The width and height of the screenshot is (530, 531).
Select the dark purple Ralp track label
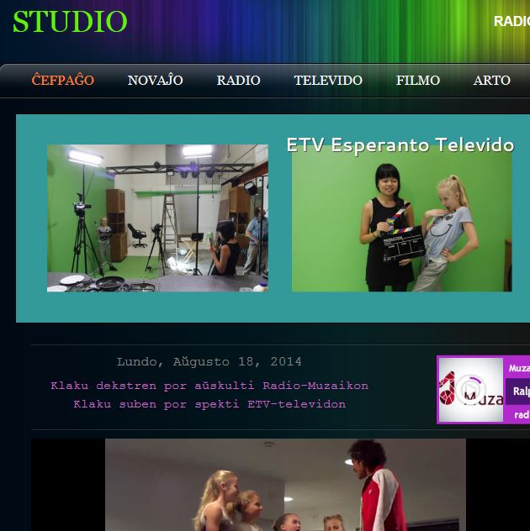(x=519, y=391)
